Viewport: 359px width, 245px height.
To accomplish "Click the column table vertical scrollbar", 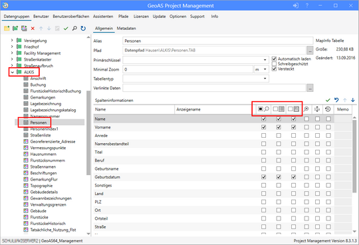I will [x=354, y=156].
